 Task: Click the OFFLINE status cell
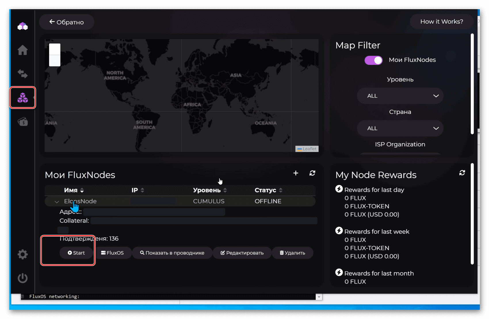pos(268,201)
